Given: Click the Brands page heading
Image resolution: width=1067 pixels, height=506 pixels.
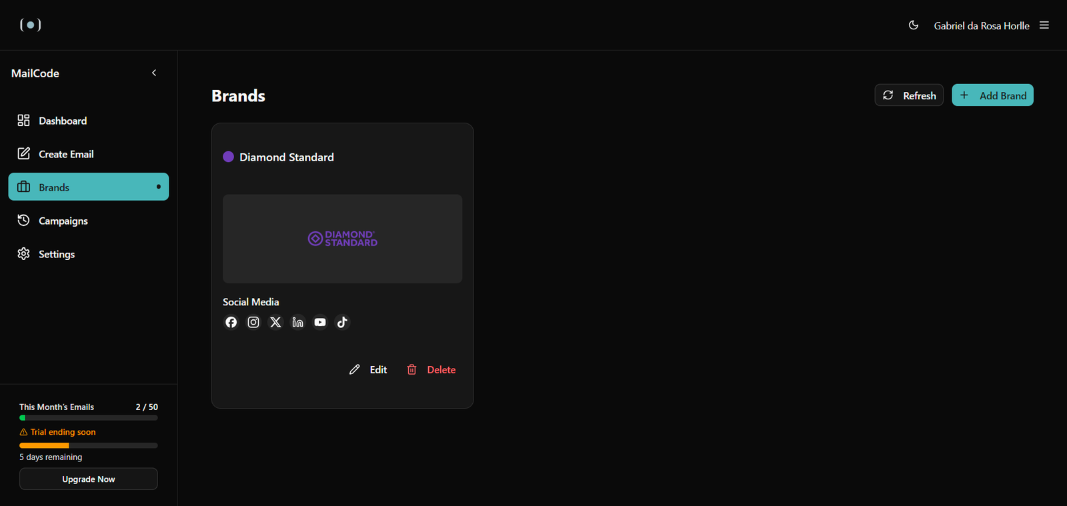Looking at the screenshot, I should coord(238,96).
